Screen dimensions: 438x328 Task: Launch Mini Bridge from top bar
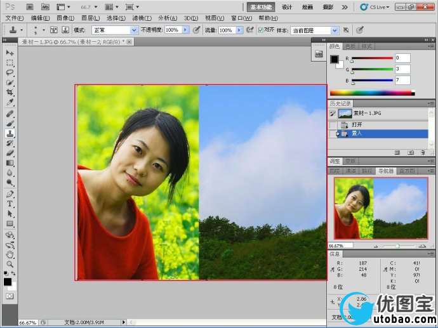(x=45, y=7)
